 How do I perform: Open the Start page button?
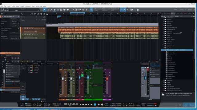tap(176, 9)
